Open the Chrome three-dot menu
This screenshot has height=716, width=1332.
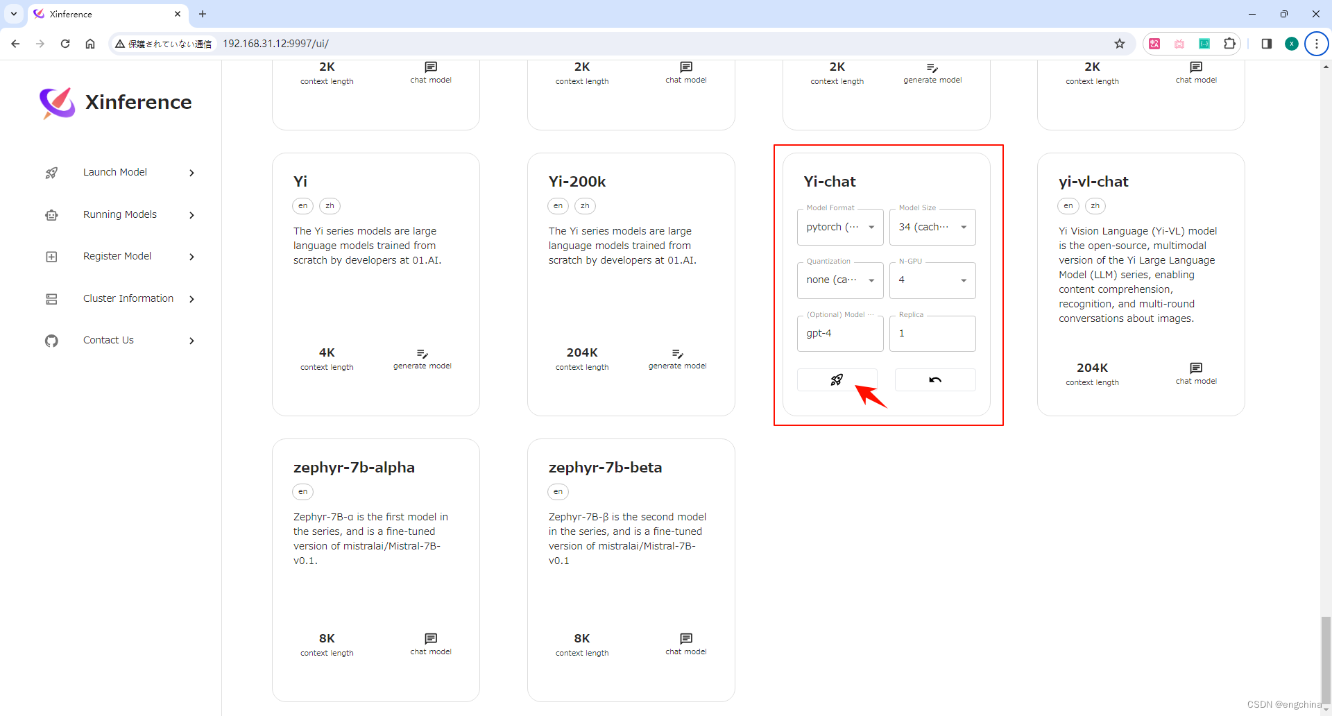click(x=1317, y=44)
